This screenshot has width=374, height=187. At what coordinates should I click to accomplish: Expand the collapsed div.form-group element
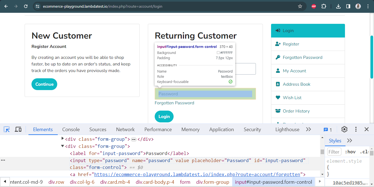tap(63, 139)
